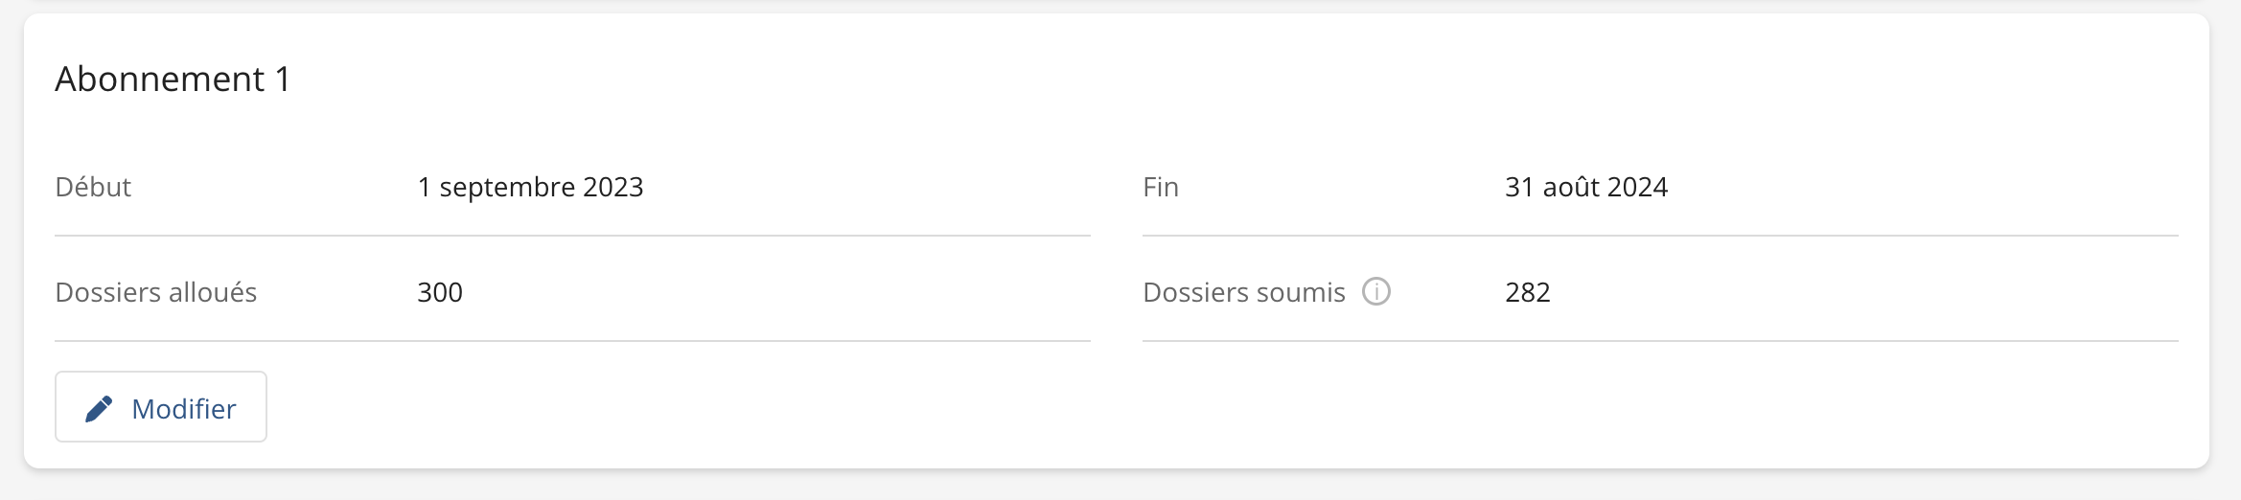Select the submitted value 282
This screenshot has height=500, width=2241.
[x=1528, y=292]
